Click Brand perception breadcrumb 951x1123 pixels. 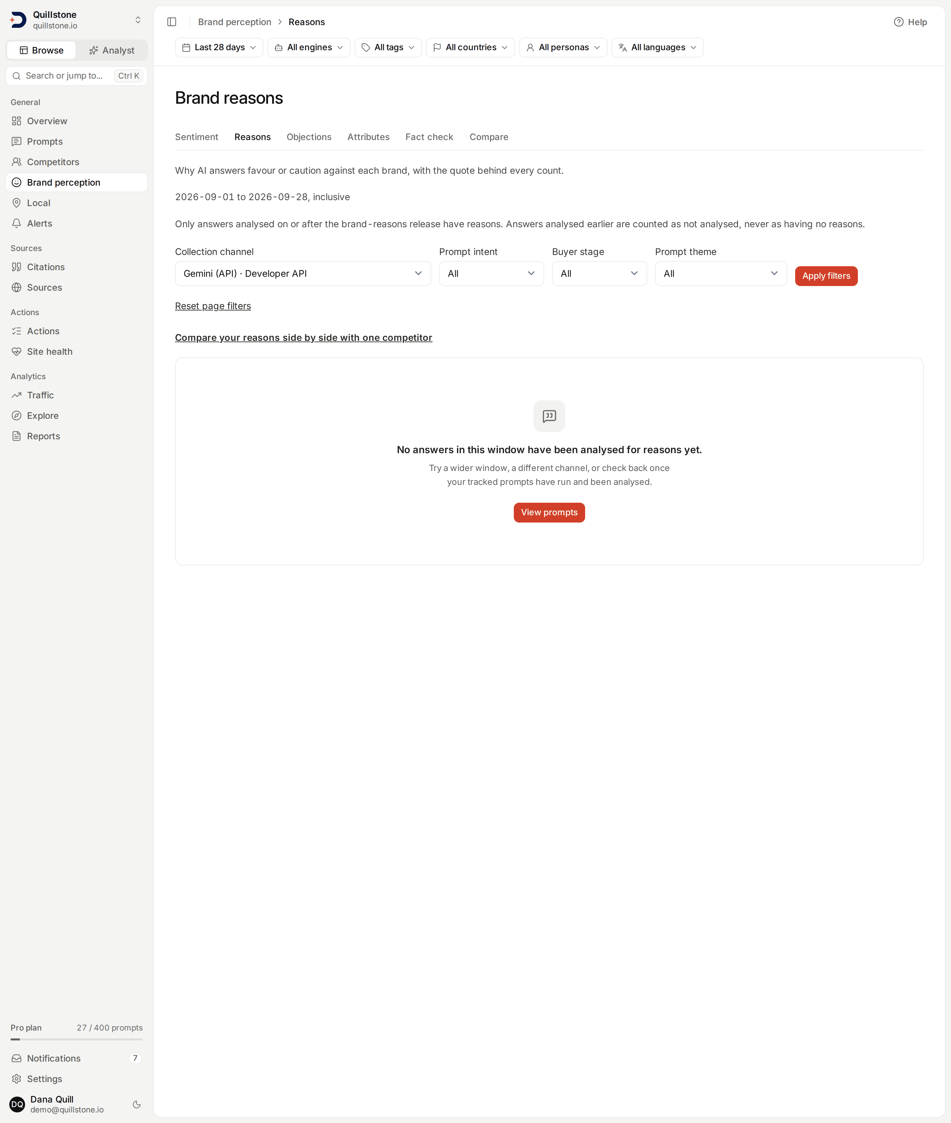(234, 22)
